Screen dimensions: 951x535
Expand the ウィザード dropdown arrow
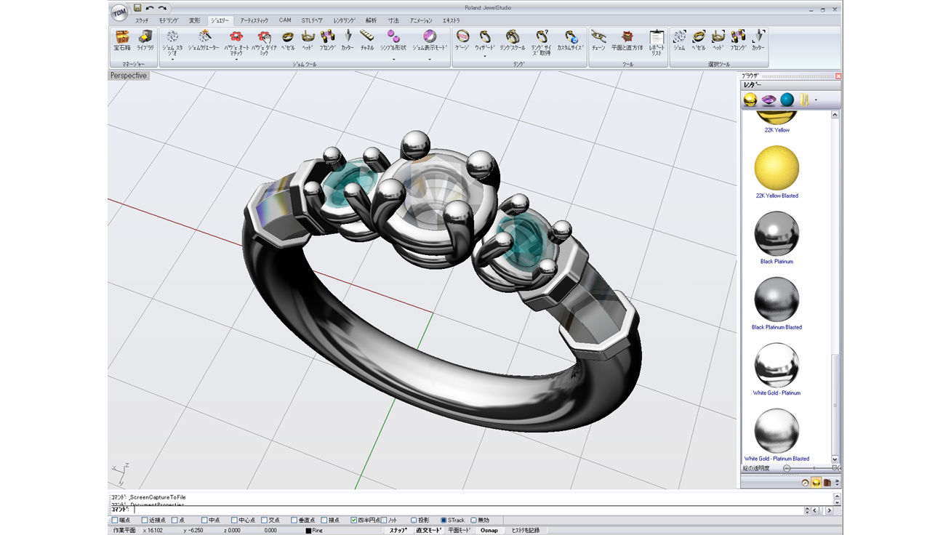pos(483,57)
